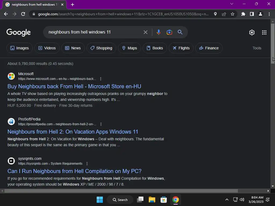Click the prosoftpedia.com result URL text
This screenshot has width=275, height=206.
click(x=57, y=124)
